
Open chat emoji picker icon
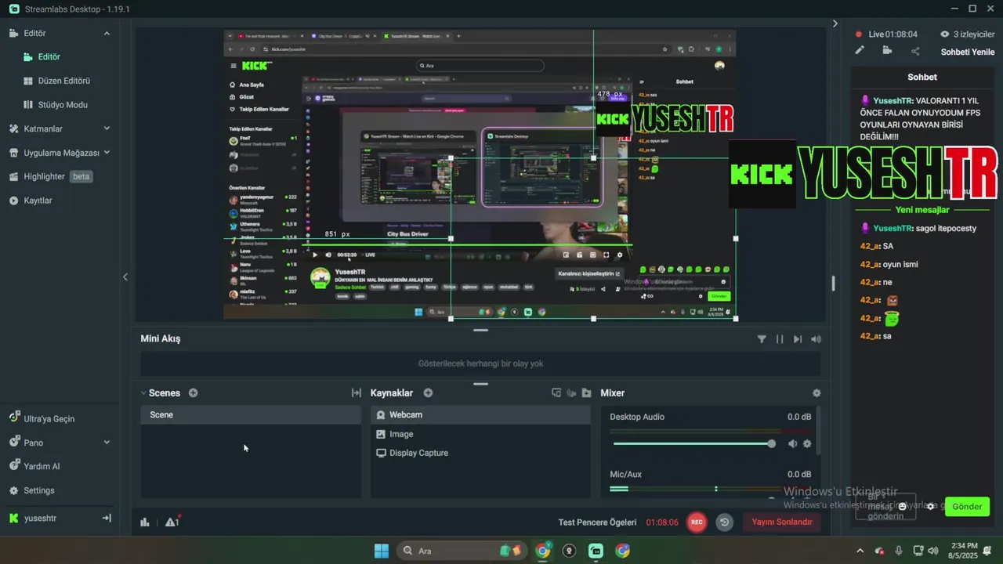[903, 507]
